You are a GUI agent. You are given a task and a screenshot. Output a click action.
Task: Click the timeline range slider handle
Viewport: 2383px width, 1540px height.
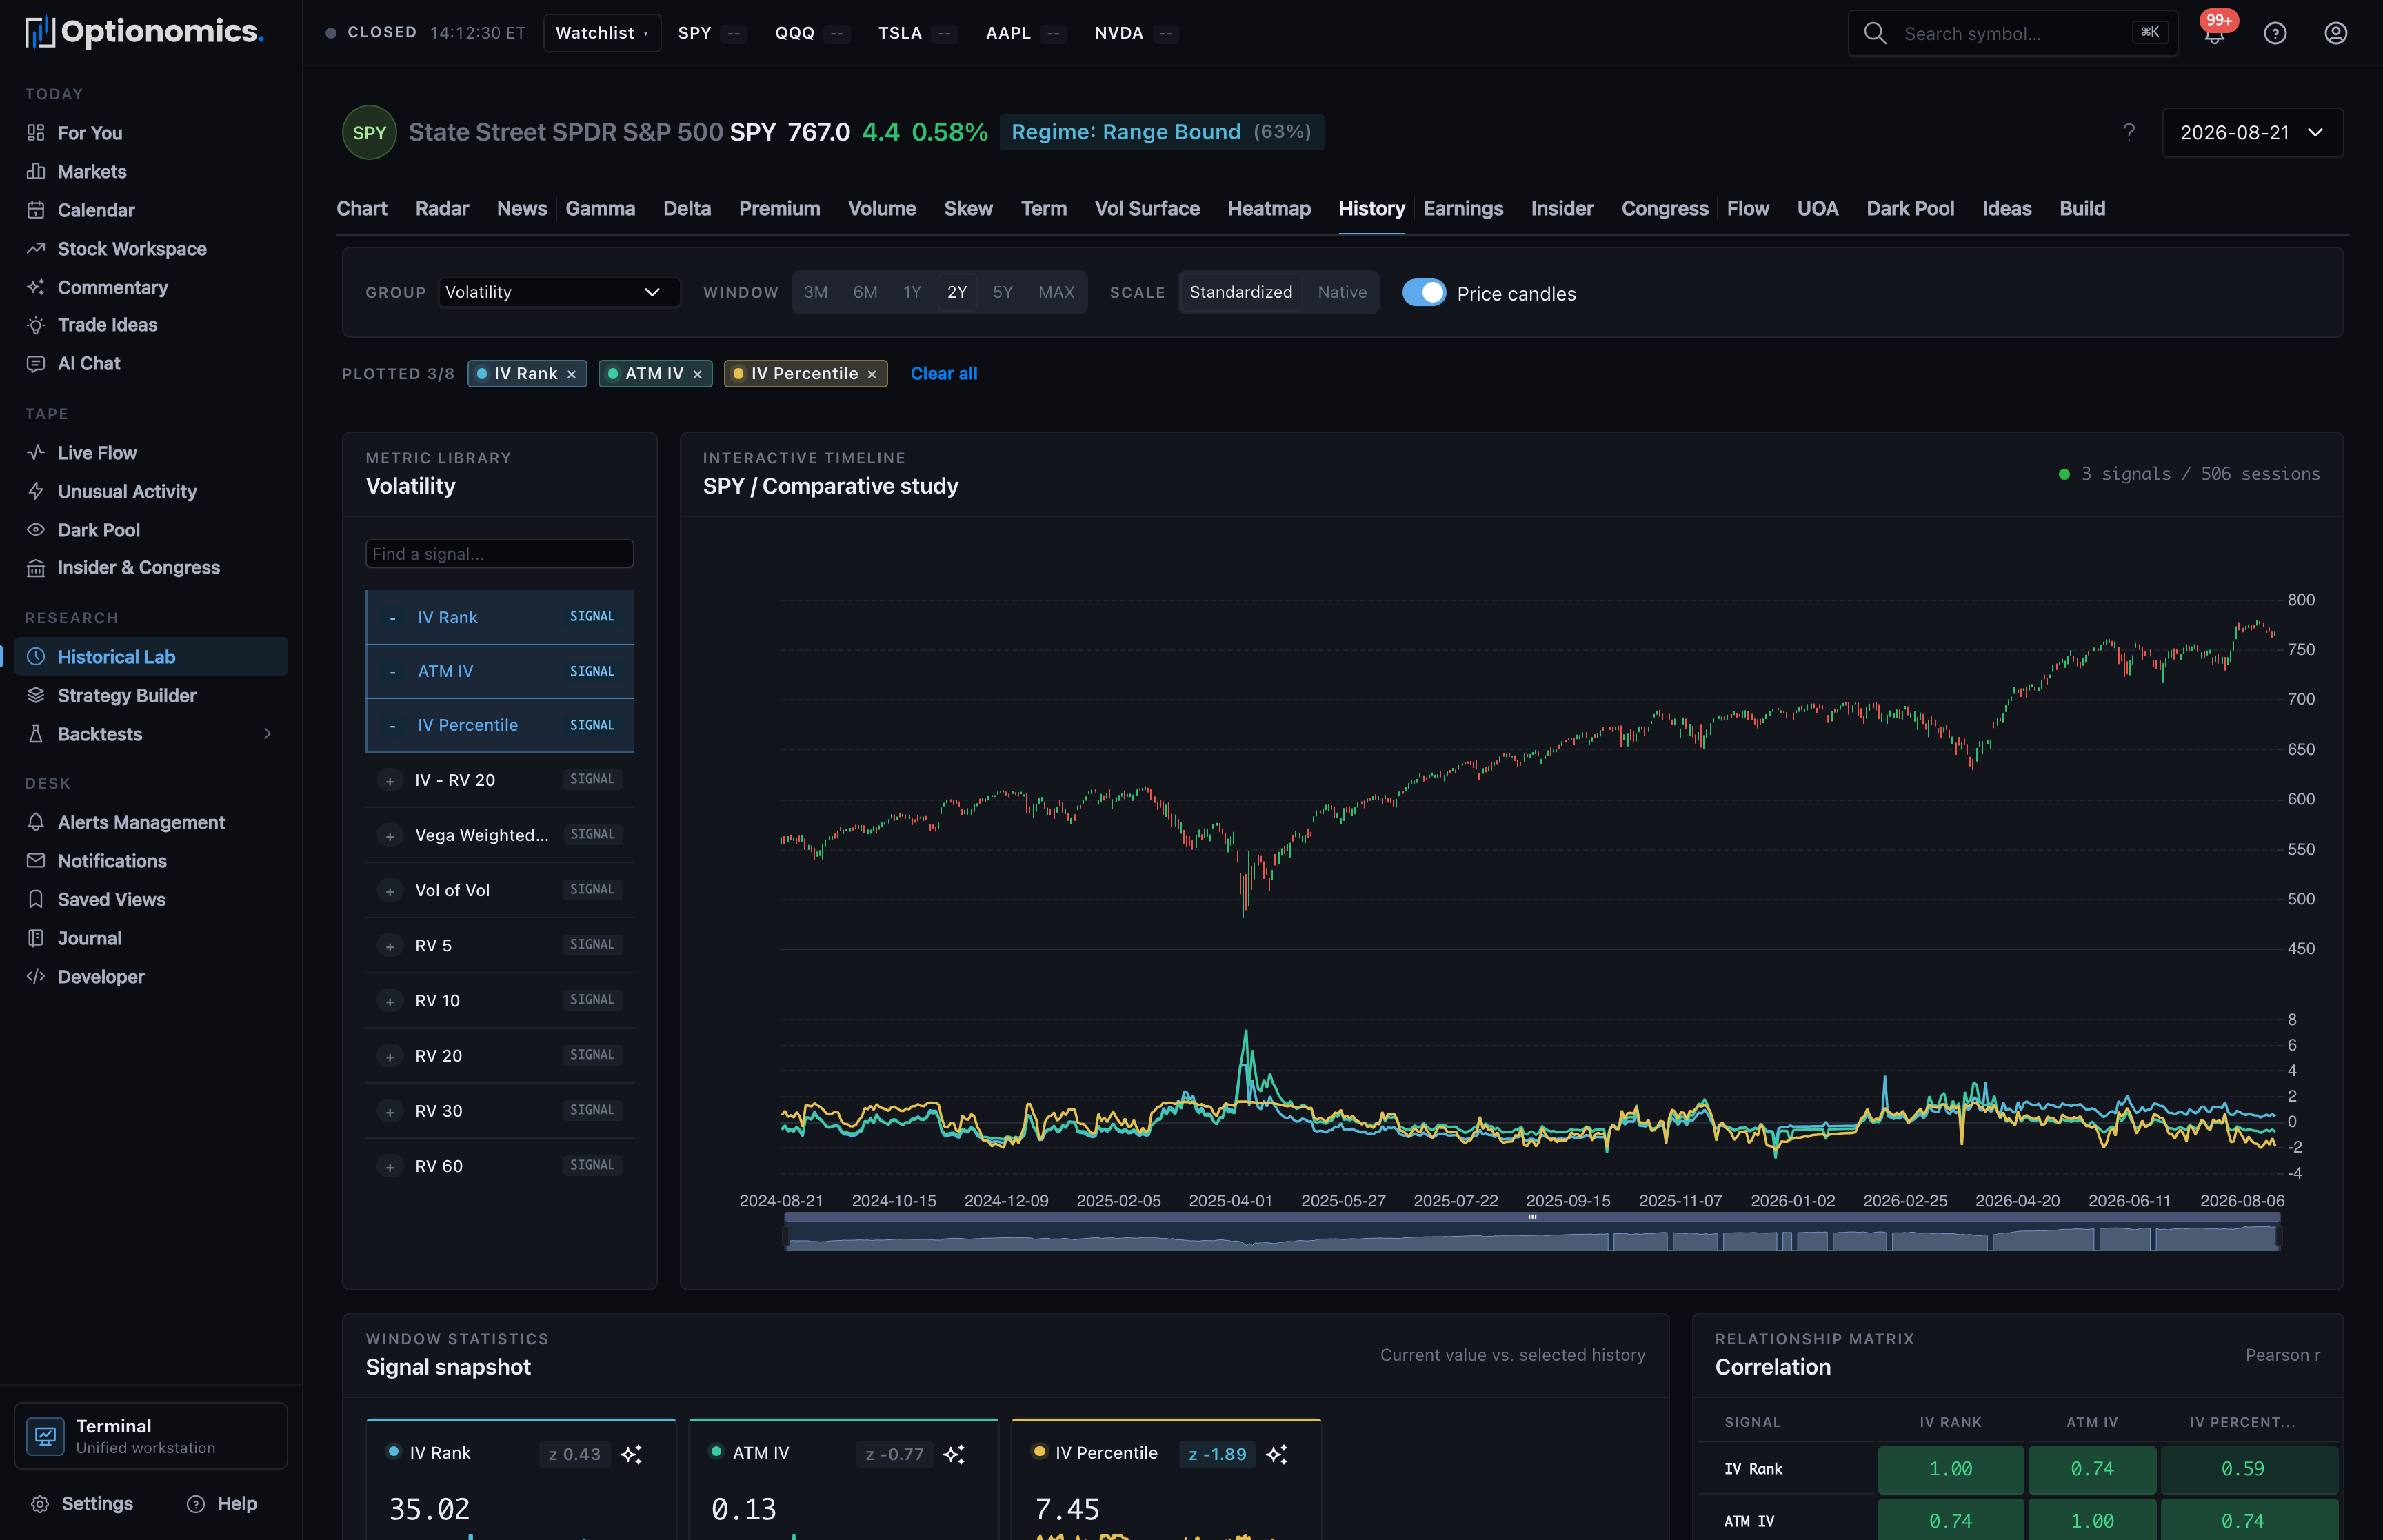1532,1217
